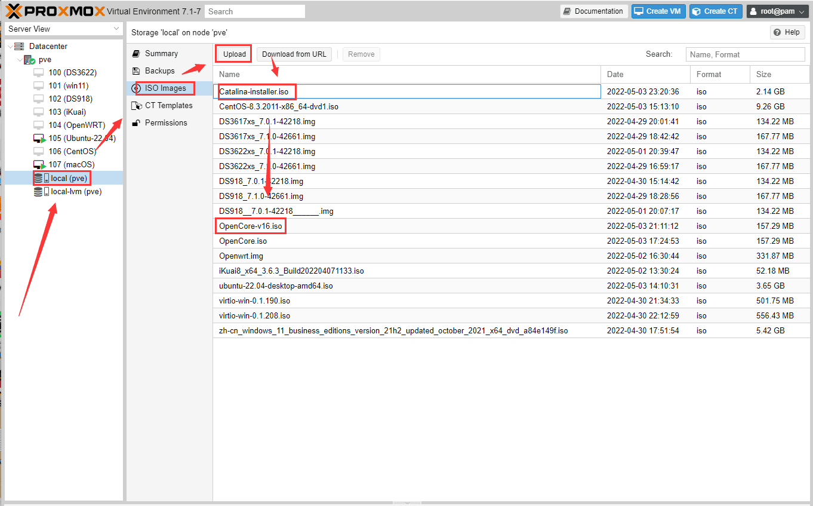Sort the list by Date column
Image resolution: width=813 pixels, height=506 pixels.
645,74
